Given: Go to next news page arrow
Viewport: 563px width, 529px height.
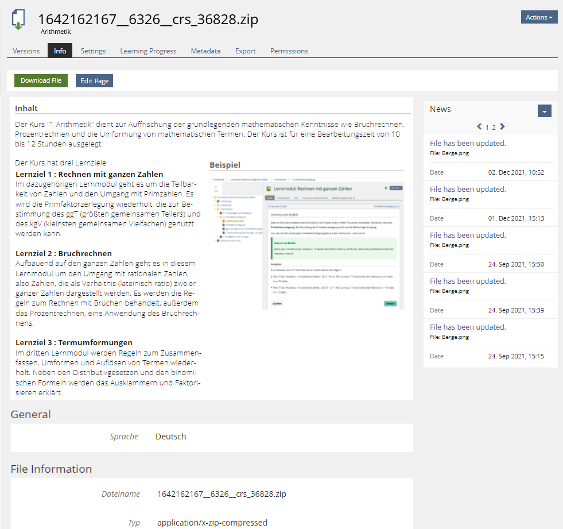Looking at the screenshot, I should pos(502,127).
